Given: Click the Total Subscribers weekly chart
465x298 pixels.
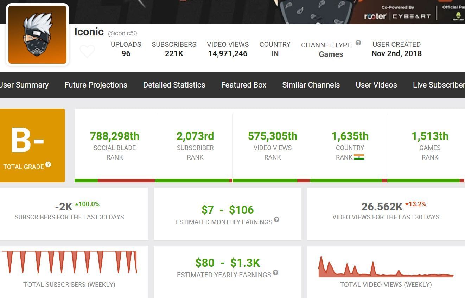Looking at the screenshot, I should pos(69,262).
